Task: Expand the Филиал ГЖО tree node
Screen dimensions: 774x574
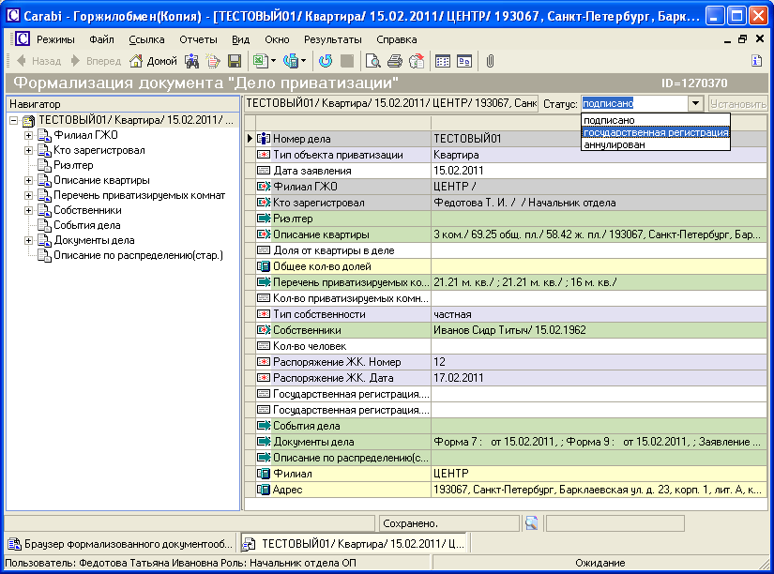Action: tap(28, 135)
